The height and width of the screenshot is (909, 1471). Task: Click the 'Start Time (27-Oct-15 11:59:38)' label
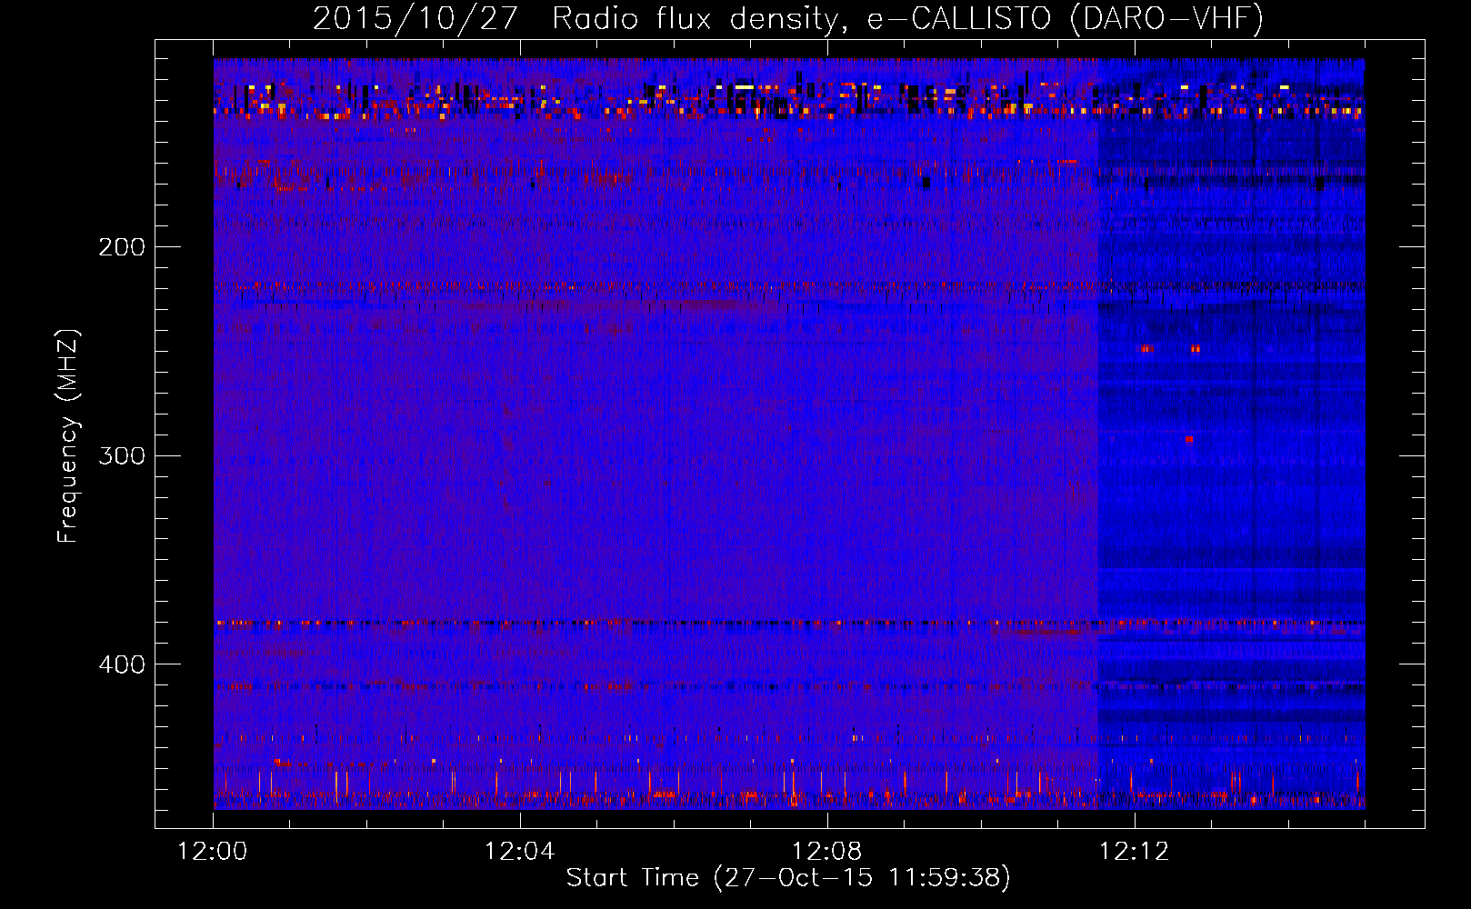pyautogui.click(x=788, y=878)
